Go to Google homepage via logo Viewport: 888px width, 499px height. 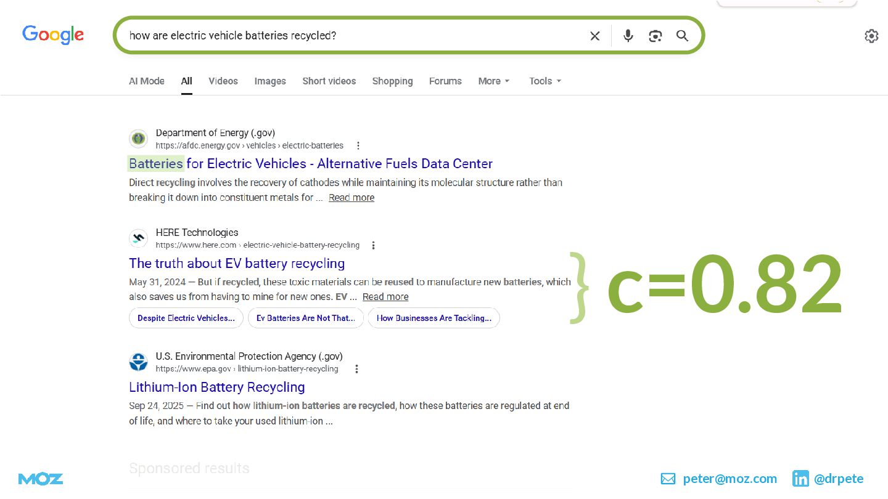pos(53,35)
